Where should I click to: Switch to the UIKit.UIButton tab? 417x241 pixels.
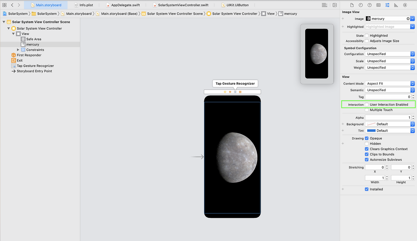235,5
